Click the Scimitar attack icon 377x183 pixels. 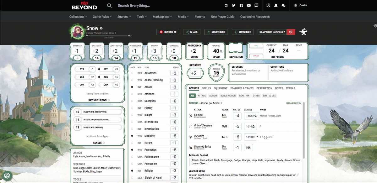tap(191, 116)
